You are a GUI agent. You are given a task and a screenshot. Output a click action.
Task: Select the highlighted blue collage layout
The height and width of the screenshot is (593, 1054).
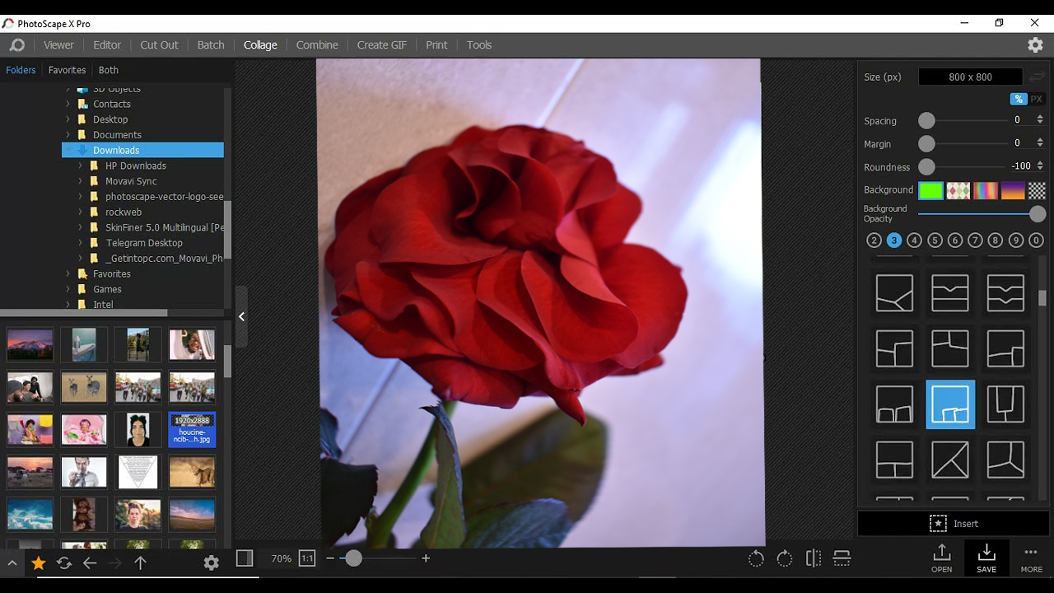(950, 404)
